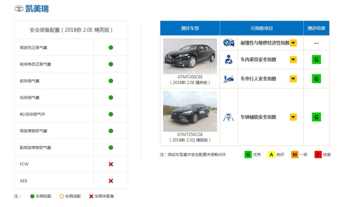Viewport: 344px width, 207px height.
Task: Click the 前/后排侧气帘 row label
Action: tap(32, 114)
